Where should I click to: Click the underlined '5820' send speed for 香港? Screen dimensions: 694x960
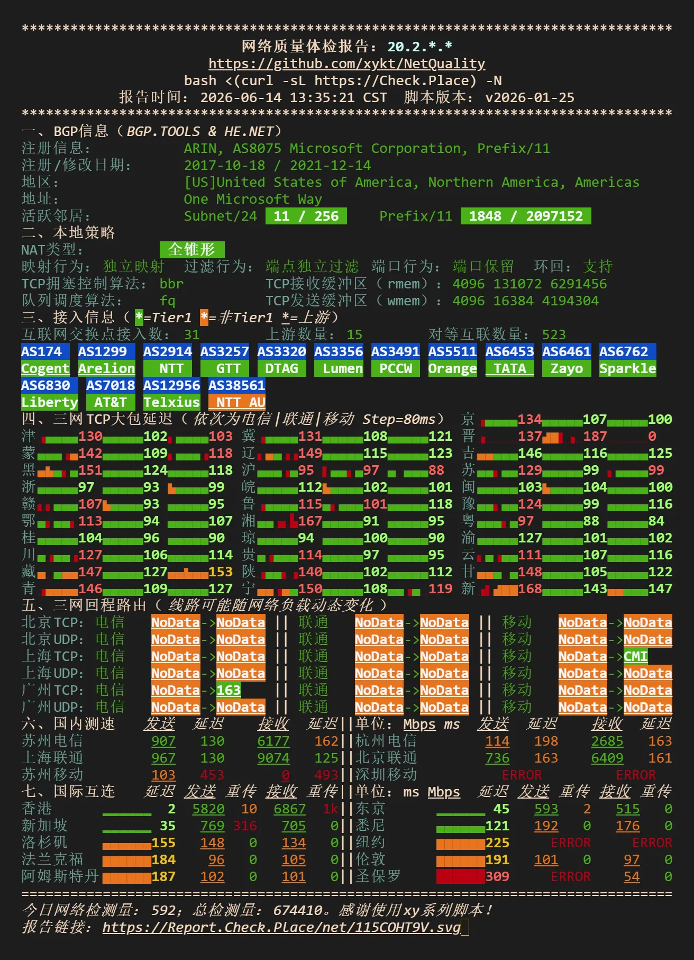coord(208,809)
